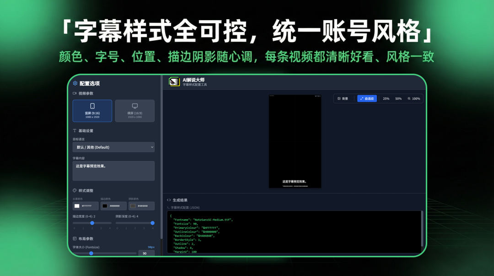Click inside the 字幕内容 text area

pos(113,171)
